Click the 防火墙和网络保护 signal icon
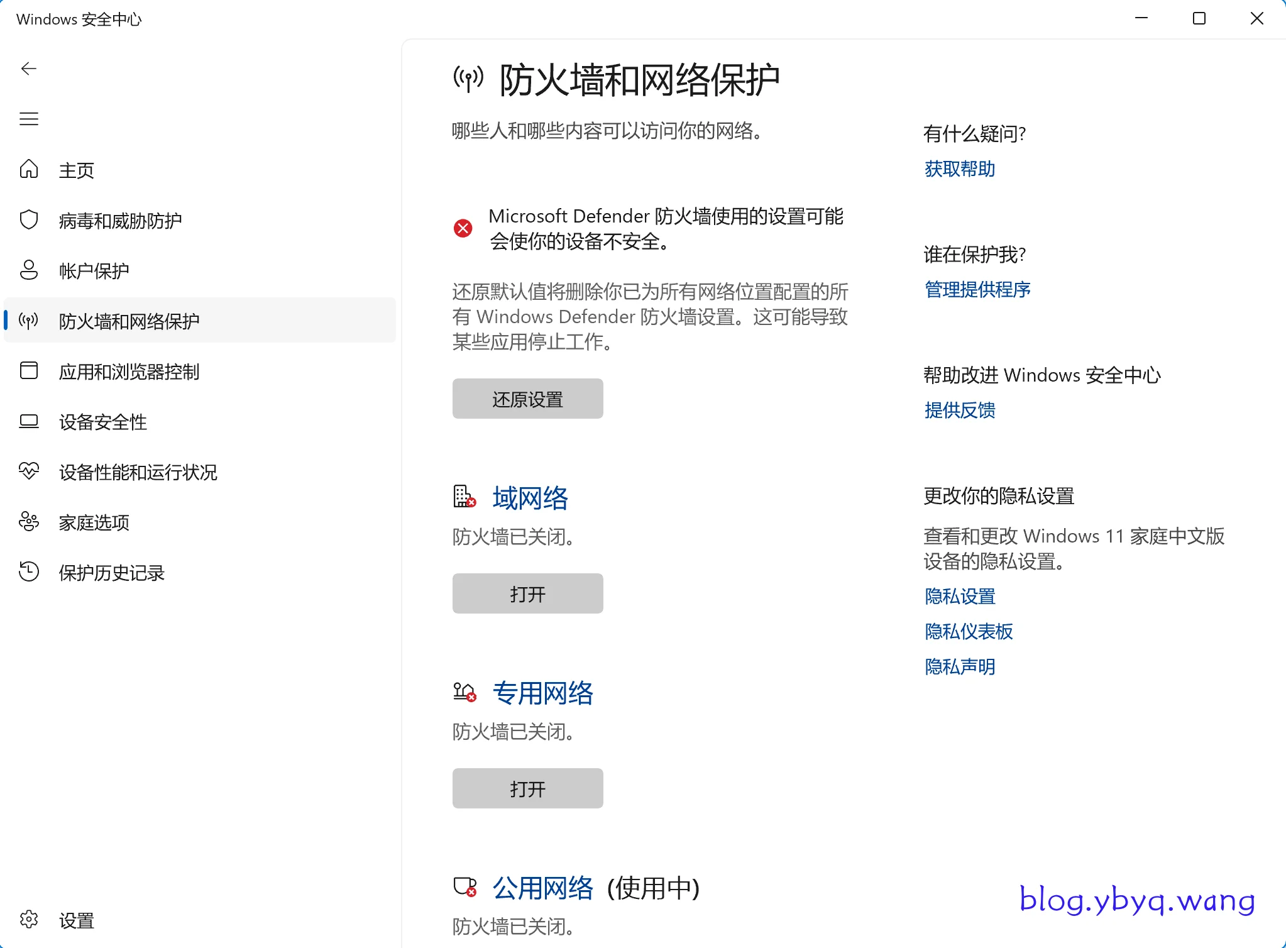Screen dimensions: 1286x948 point(28,321)
